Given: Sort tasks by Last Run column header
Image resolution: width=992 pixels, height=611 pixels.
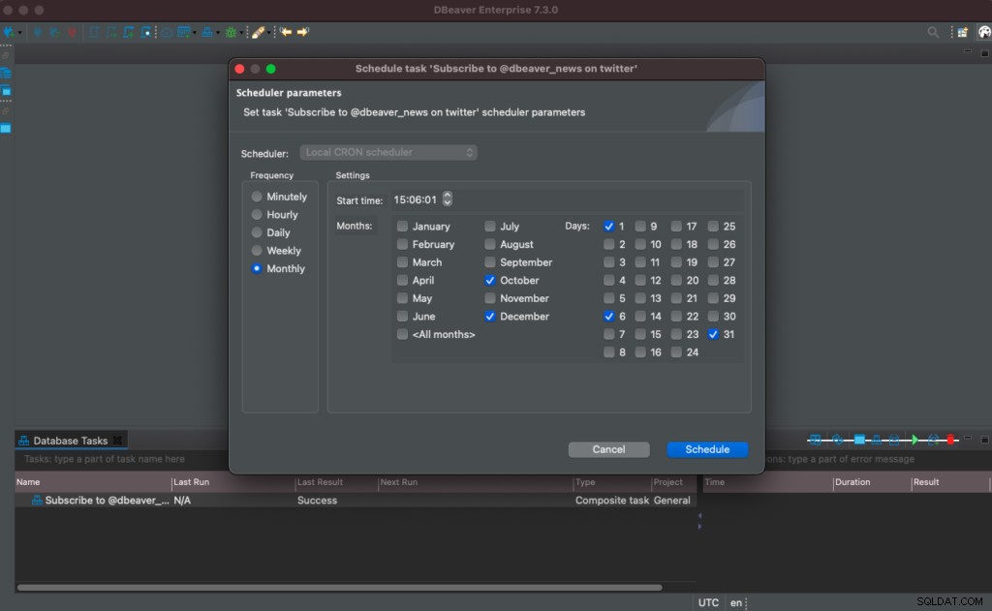Looking at the screenshot, I should pos(232,482).
